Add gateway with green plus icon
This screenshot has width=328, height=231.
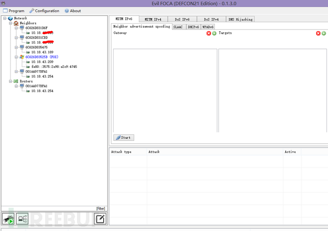point(214,33)
